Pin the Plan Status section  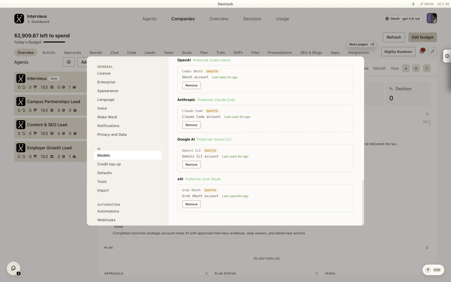317,274
